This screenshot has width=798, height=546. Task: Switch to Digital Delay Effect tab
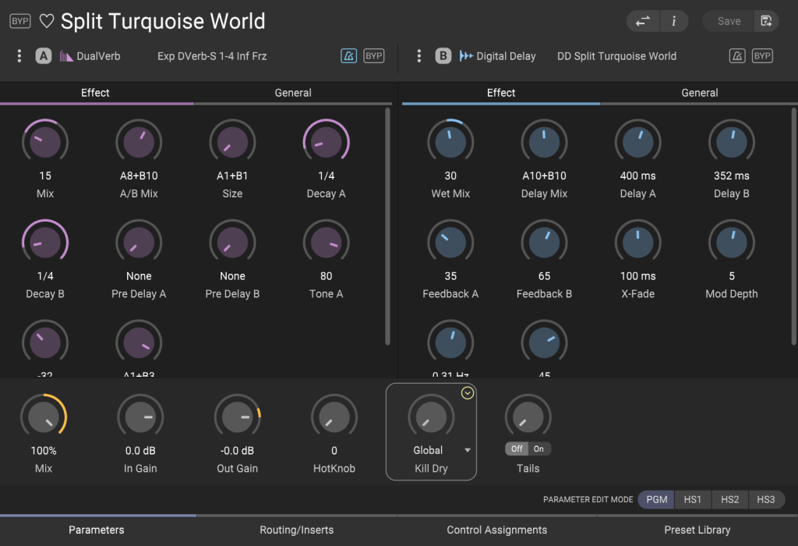click(501, 93)
